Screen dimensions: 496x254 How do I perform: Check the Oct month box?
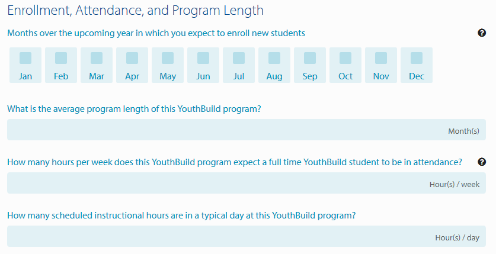[345, 58]
